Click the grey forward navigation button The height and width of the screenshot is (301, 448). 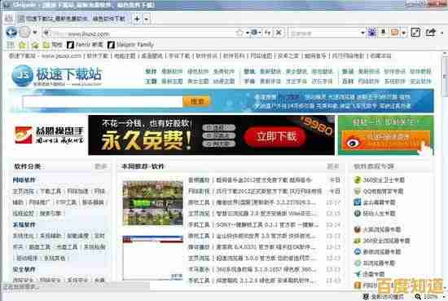pyautogui.click(x=24, y=32)
